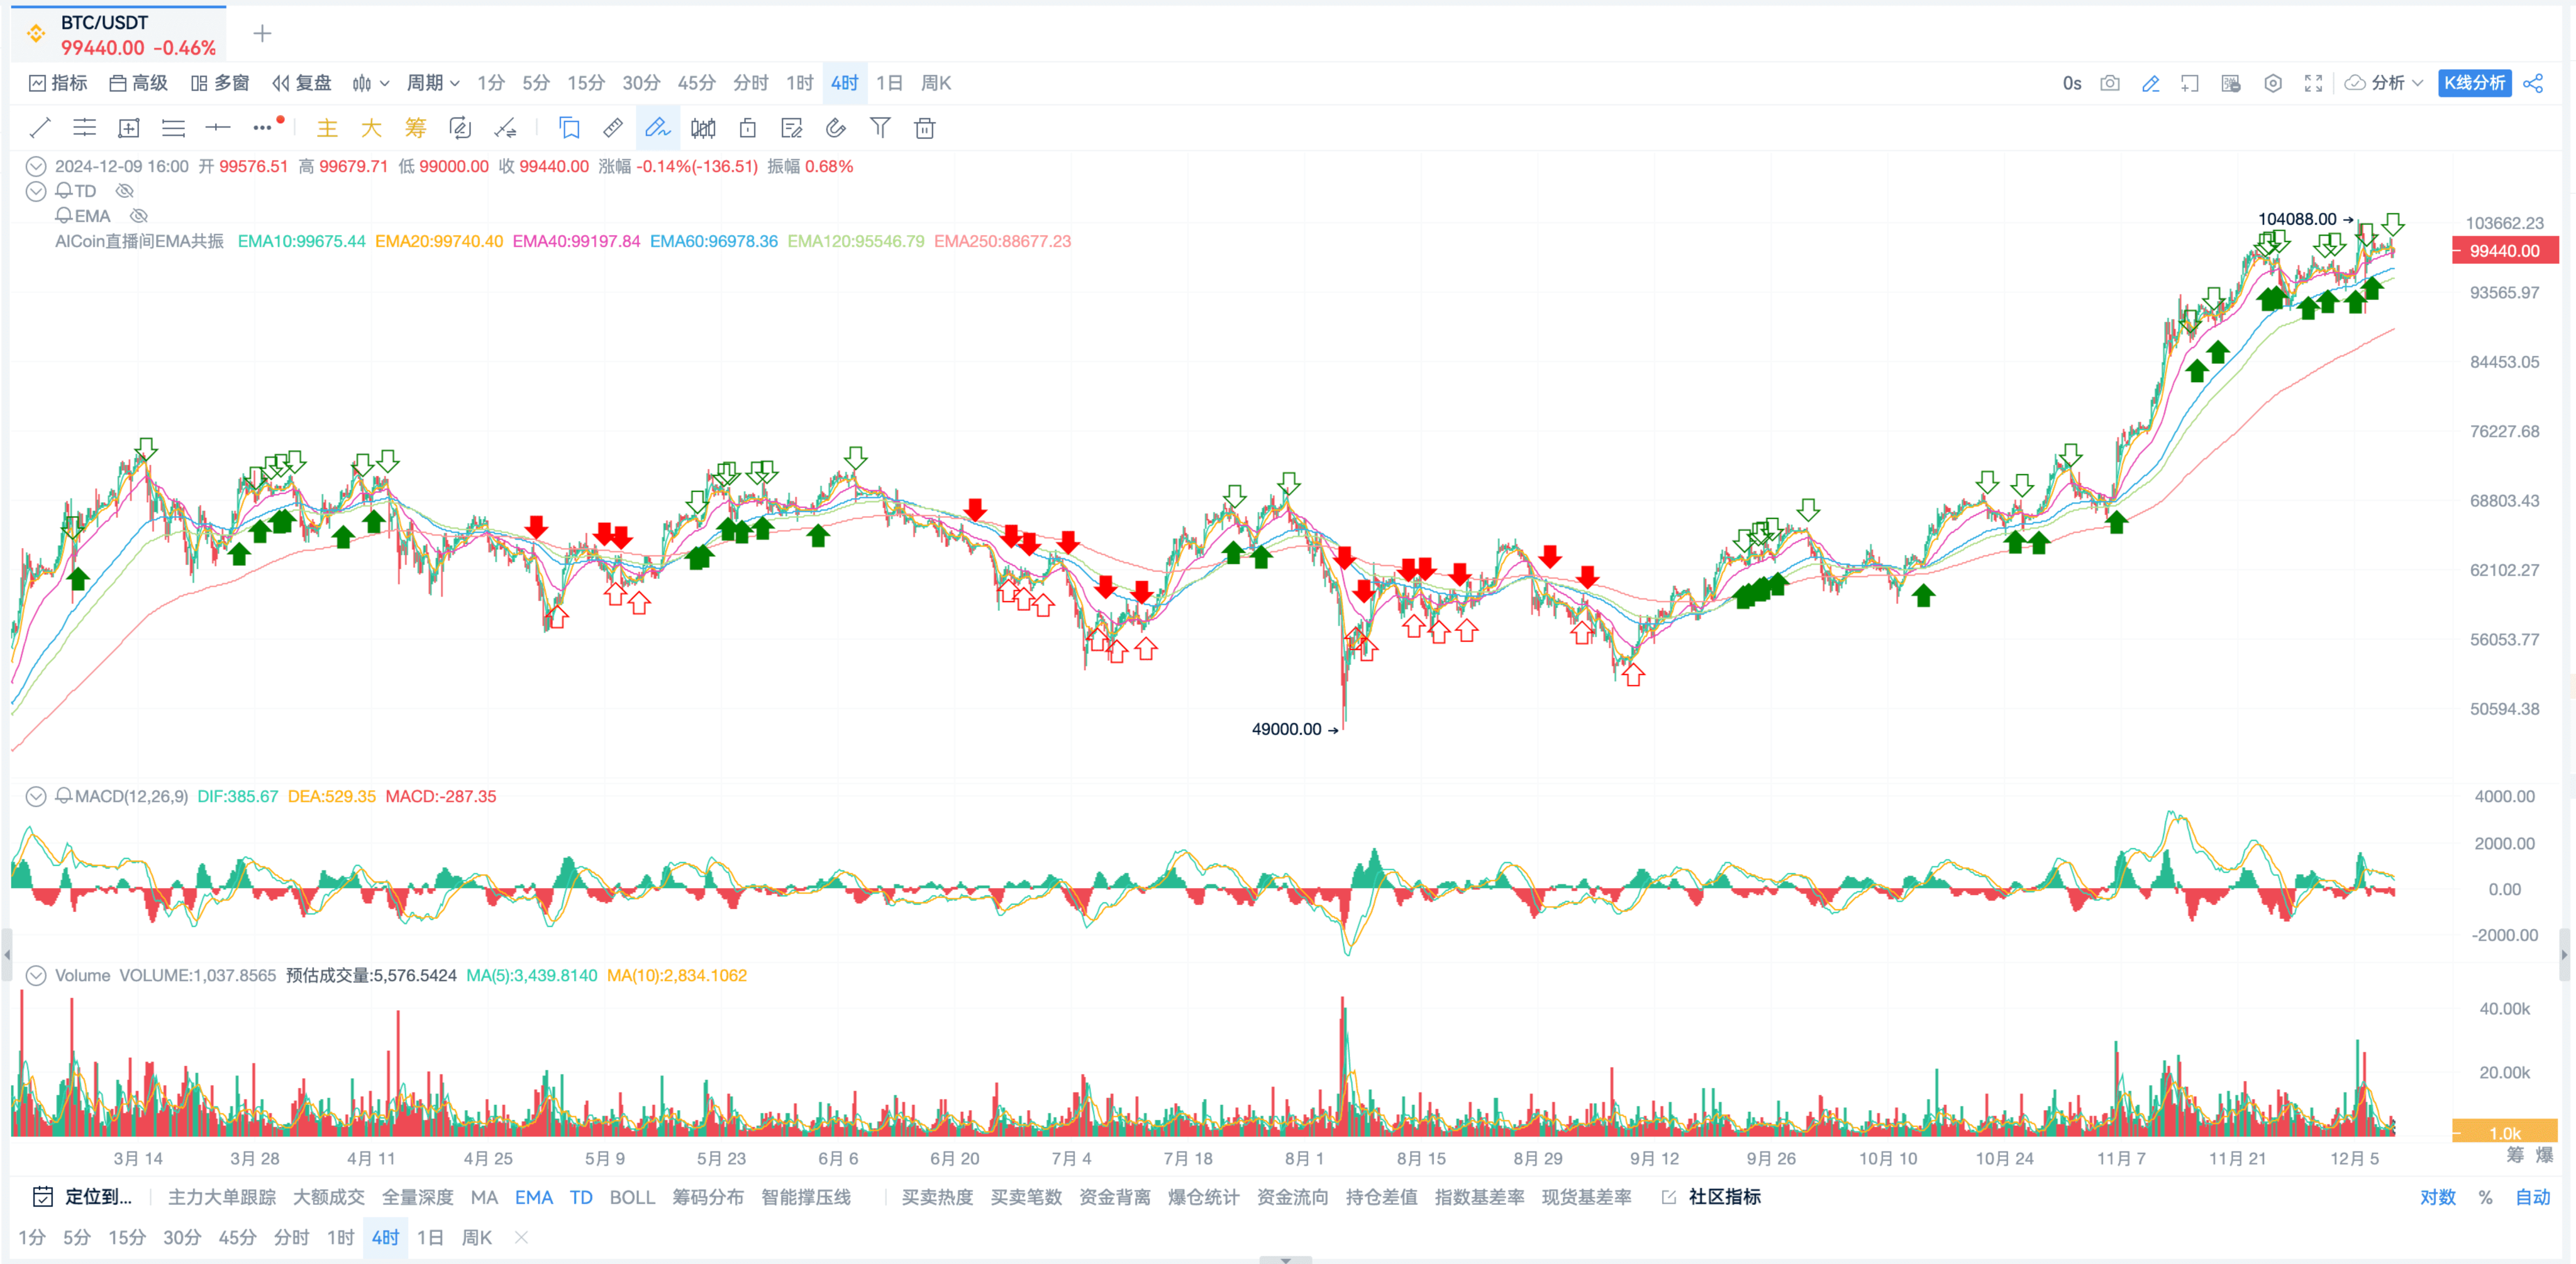The width and height of the screenshot is (2576, 1264).
Task: Switch to 15分 period in top bar
Action: (x=586, y=83)
